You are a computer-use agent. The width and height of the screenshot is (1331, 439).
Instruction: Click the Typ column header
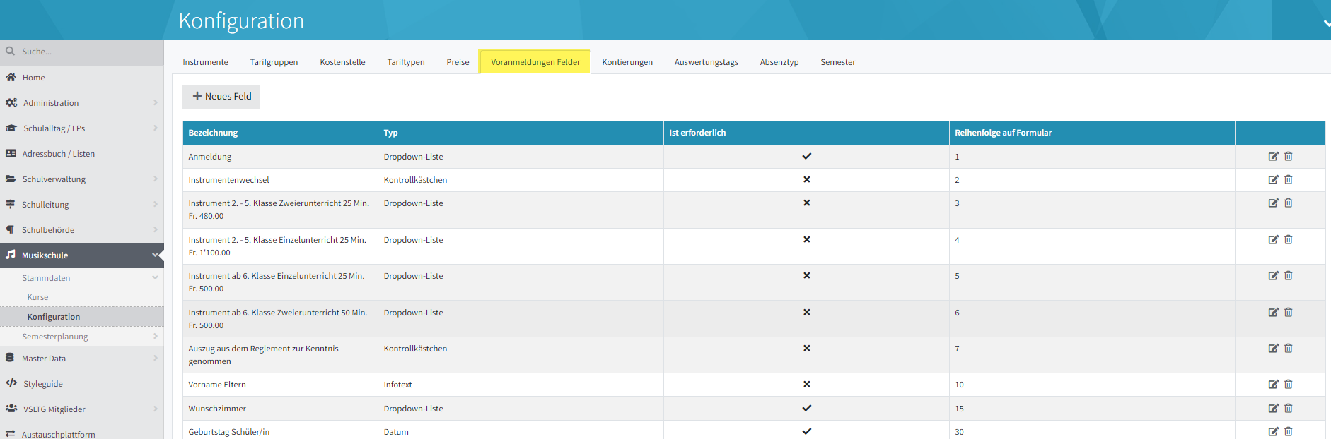point(521,133)
